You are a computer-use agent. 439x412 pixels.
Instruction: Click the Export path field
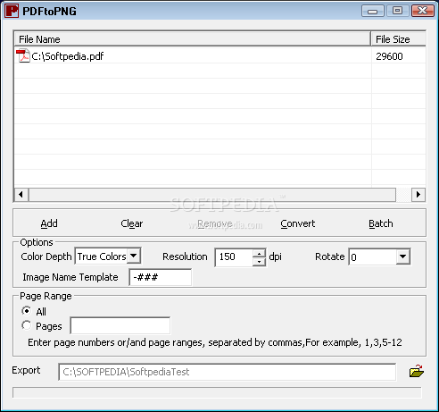pyautogui.click(x=228, y=372)
